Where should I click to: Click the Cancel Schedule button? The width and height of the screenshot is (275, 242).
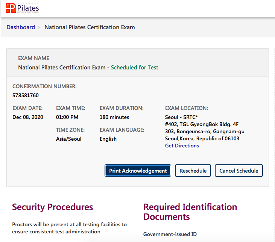coord(239,170)
